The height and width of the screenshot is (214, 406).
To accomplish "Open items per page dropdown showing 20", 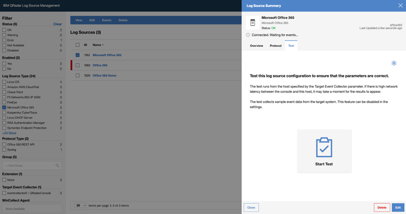I will point(80,205).
